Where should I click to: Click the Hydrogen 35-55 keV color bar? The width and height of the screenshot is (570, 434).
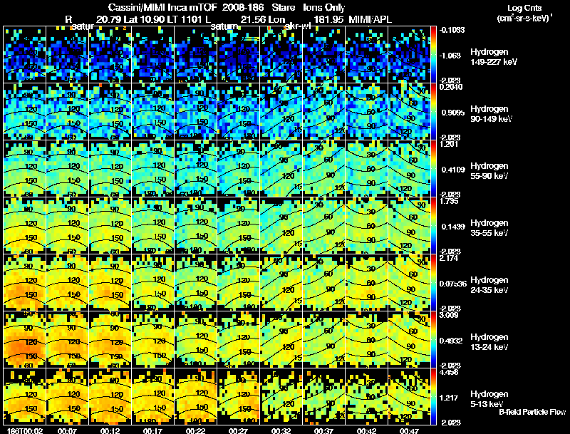(433, 226)
